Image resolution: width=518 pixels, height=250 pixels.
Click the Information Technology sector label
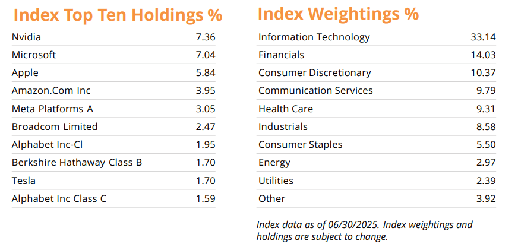(x=314, y=37)
